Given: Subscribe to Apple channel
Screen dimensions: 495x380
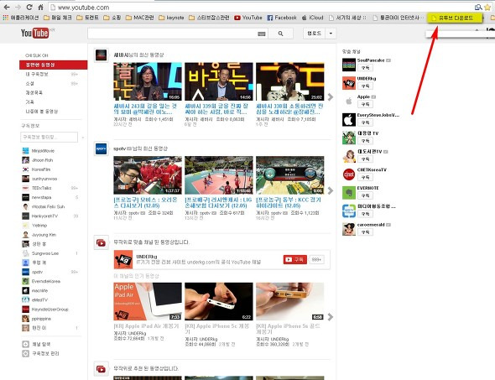Looking at the screenshot, I should click(365, 104).
